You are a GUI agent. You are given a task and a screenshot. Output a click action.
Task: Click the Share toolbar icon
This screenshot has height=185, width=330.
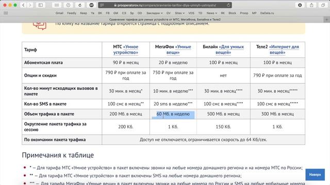[311, 5]
